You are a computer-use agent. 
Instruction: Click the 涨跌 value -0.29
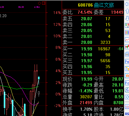coord(87,85)
